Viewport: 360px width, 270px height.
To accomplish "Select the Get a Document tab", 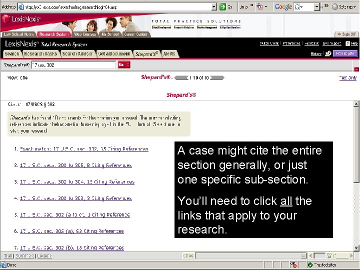I will pyautogui.click(x=114, y=53).
